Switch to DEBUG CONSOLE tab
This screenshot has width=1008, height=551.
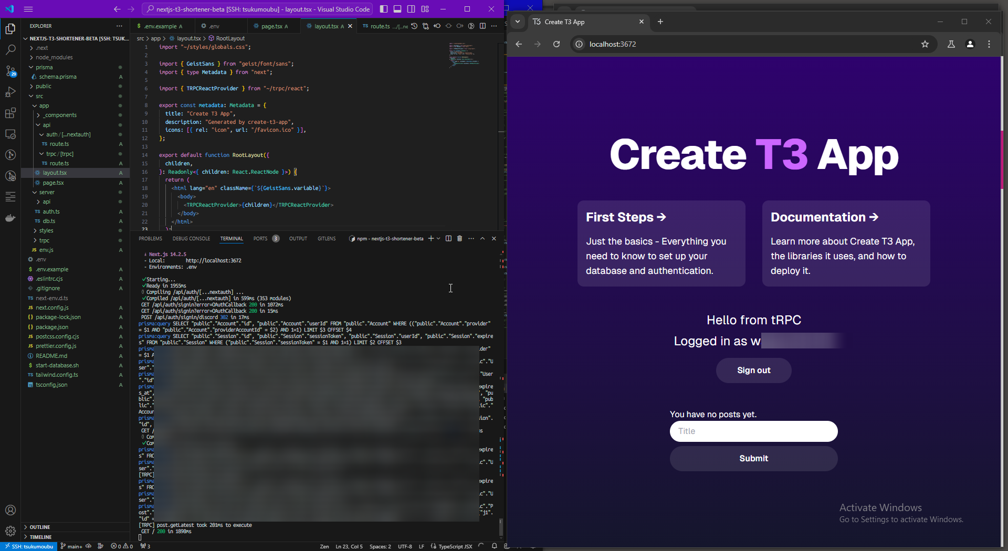click(191, 238)
